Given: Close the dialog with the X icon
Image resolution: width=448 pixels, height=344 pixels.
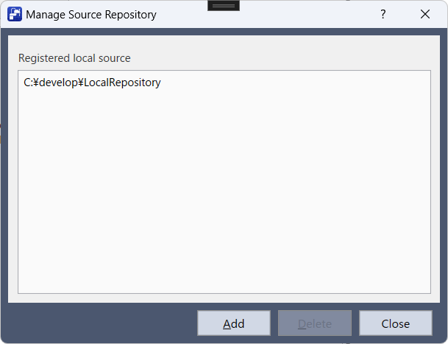Looking at the screenshot, I should coord(425,14).
